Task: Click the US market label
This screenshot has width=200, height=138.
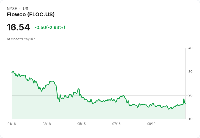Action: point(26,9)
